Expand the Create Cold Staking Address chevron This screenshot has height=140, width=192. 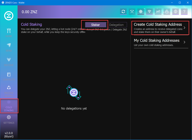(x=184, y=28)
